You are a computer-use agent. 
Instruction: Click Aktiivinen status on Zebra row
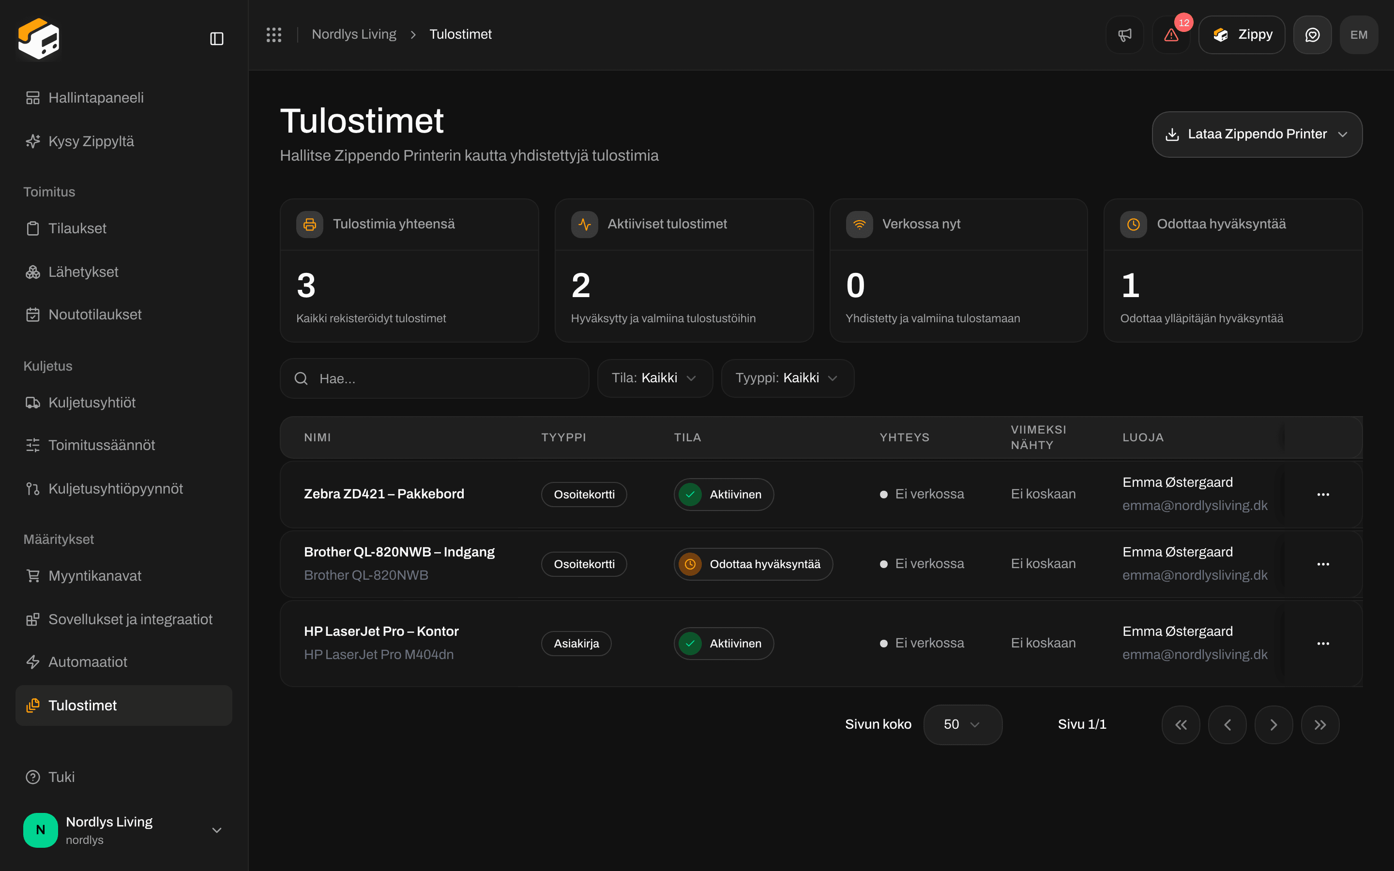(724, 494)
